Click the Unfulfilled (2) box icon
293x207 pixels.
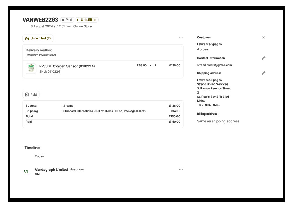pyautogui.click(x=27, y=38)
